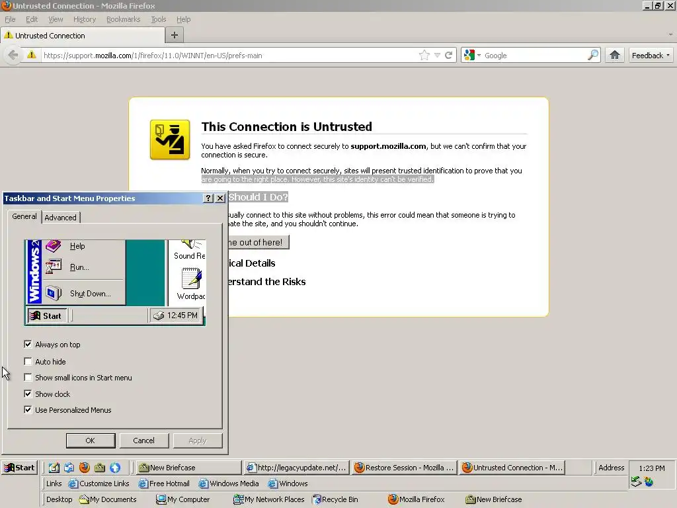
Task: Open the Windows link in Links toolbar
Action: pyautogui.click(x=288, y=484)
